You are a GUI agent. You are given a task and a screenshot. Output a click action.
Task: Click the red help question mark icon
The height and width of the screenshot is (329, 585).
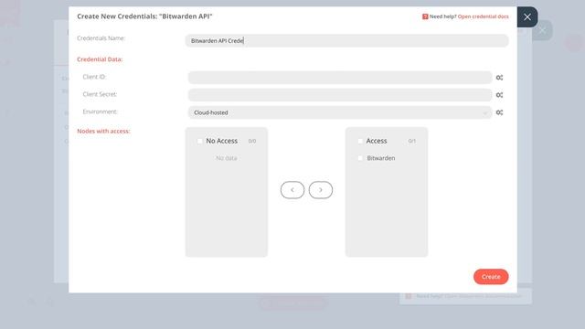point(425,16)
